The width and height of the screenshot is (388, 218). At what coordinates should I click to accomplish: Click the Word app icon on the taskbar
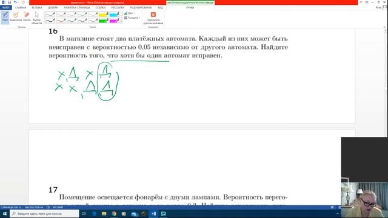pos(153,214)
